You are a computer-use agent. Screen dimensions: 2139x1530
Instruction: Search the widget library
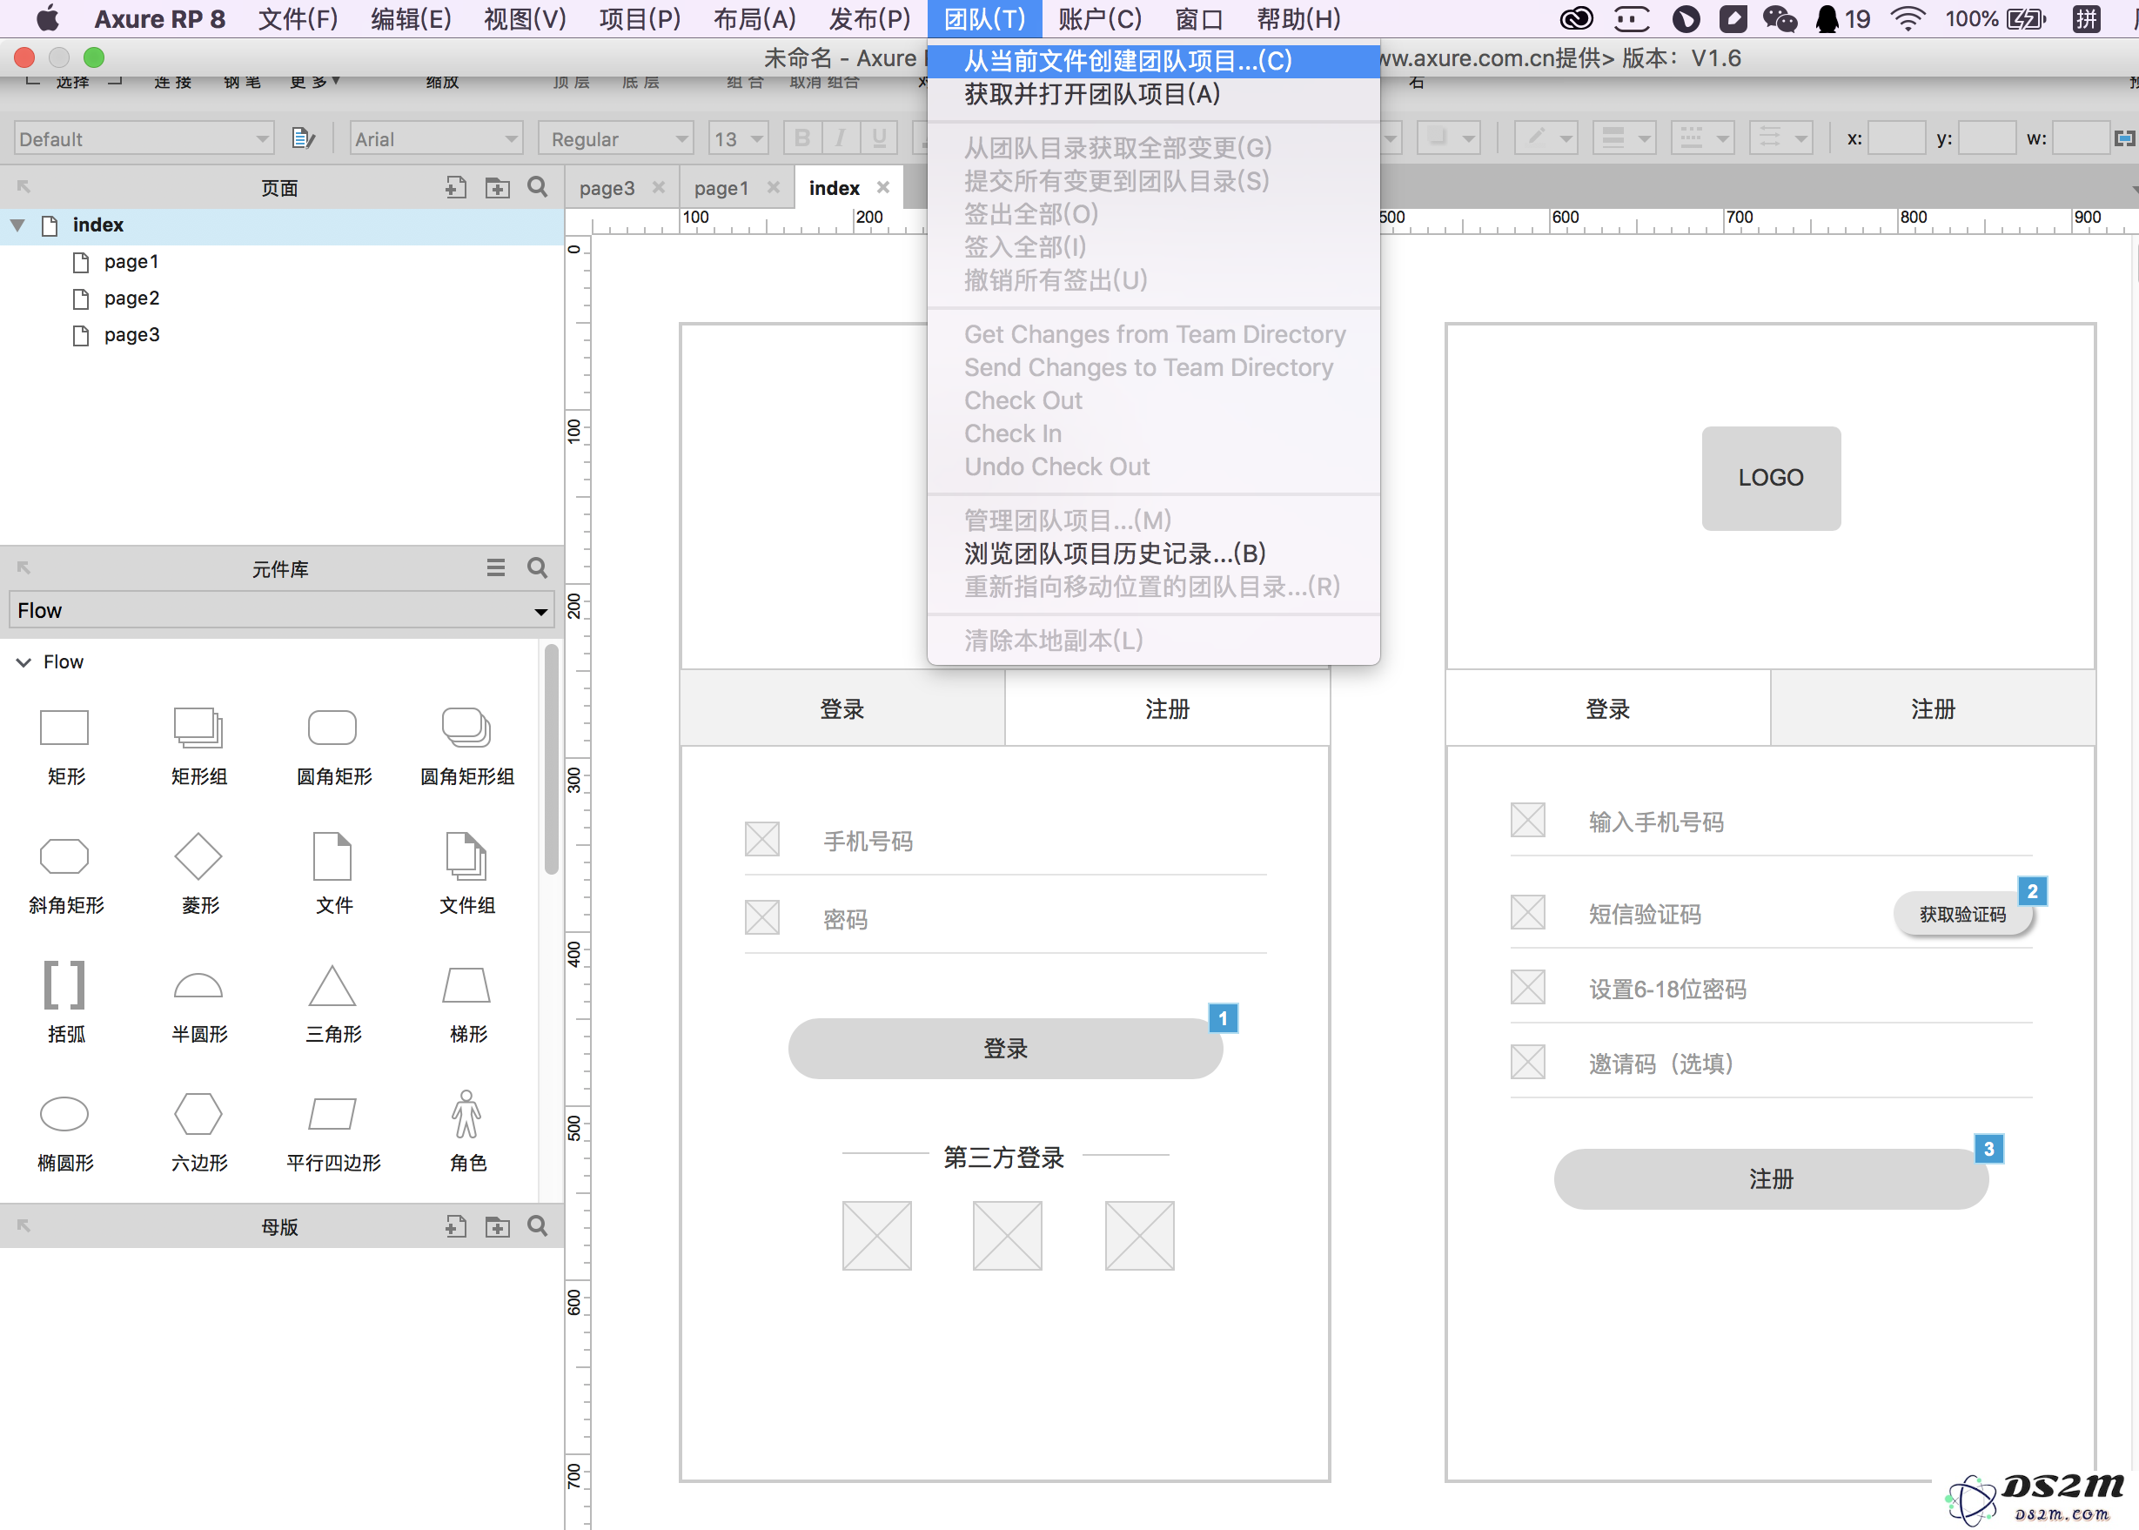(x=538, y=567)
